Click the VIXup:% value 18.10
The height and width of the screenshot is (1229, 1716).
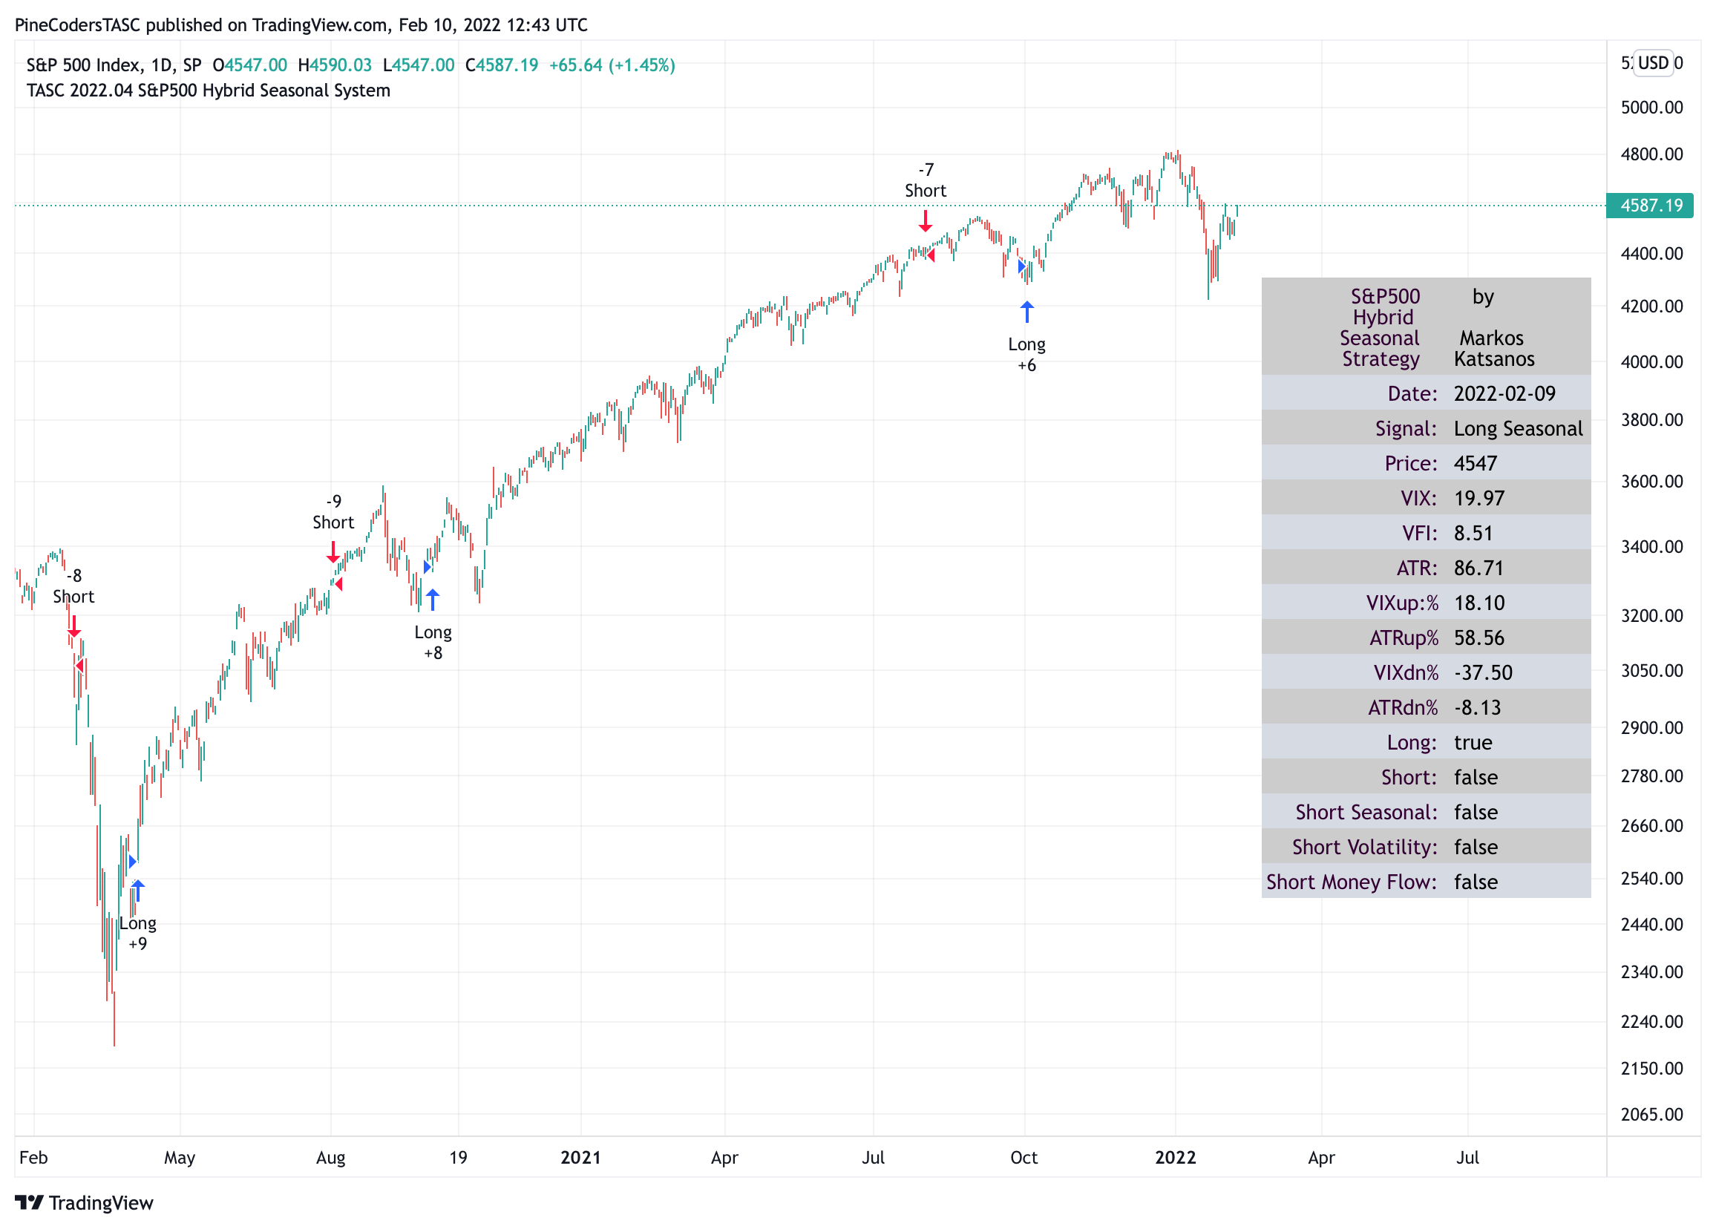tap(1479, 603)
